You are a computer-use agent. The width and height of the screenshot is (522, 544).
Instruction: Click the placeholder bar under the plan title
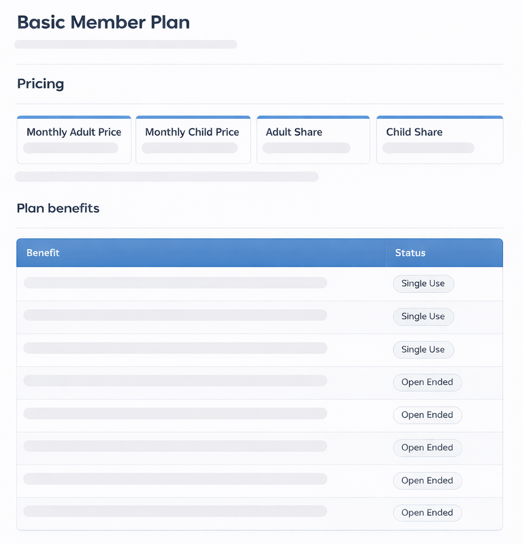[126, 44]
